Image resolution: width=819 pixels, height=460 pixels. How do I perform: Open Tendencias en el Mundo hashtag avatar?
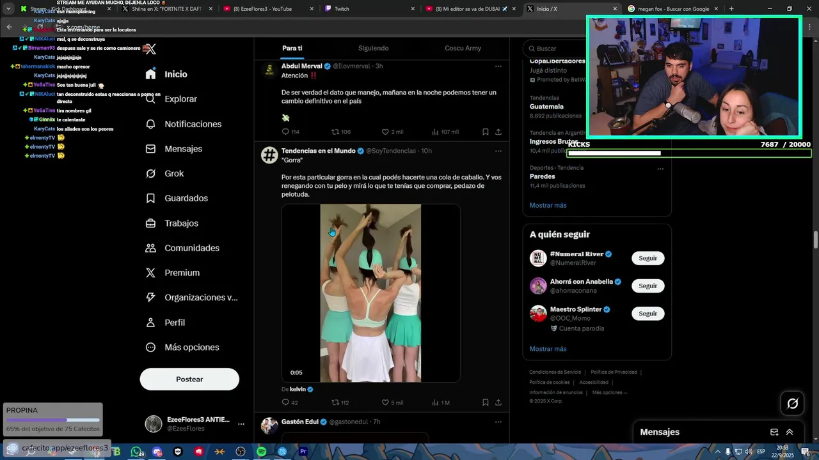(269, 155)
